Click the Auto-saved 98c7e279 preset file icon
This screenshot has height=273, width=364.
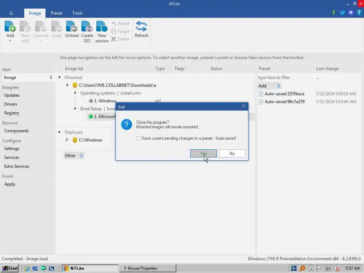tap(261, 102)
